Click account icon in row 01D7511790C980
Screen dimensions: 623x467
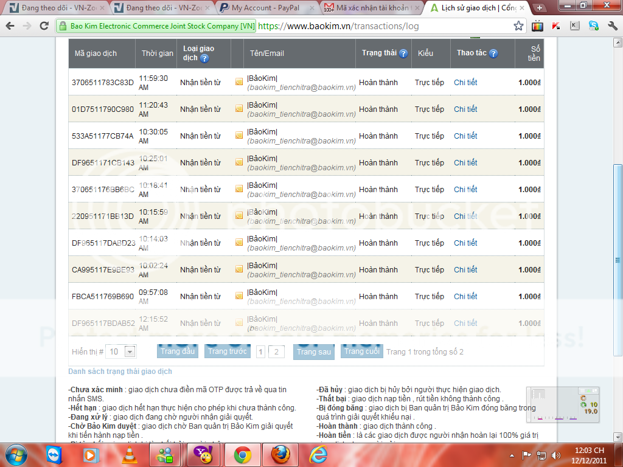tap(238, 108)
